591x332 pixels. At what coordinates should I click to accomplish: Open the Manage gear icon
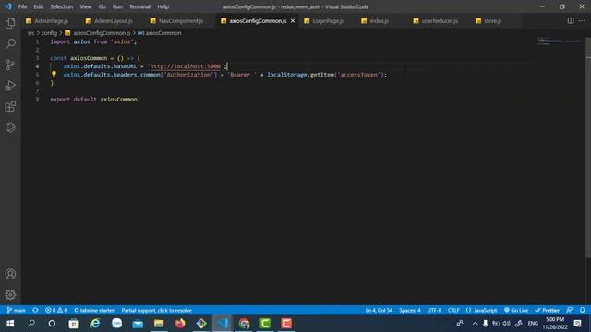[10, 294]
